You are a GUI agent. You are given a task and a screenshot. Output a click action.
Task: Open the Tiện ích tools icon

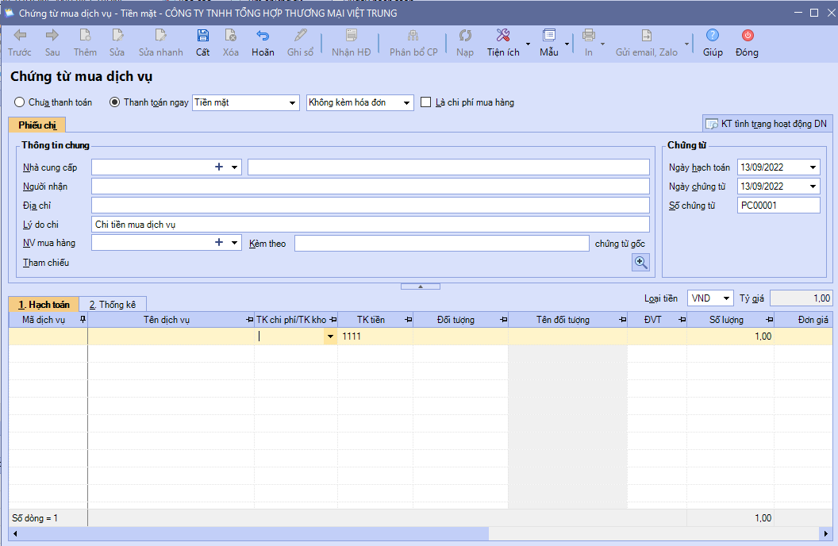tap(503, 36)
